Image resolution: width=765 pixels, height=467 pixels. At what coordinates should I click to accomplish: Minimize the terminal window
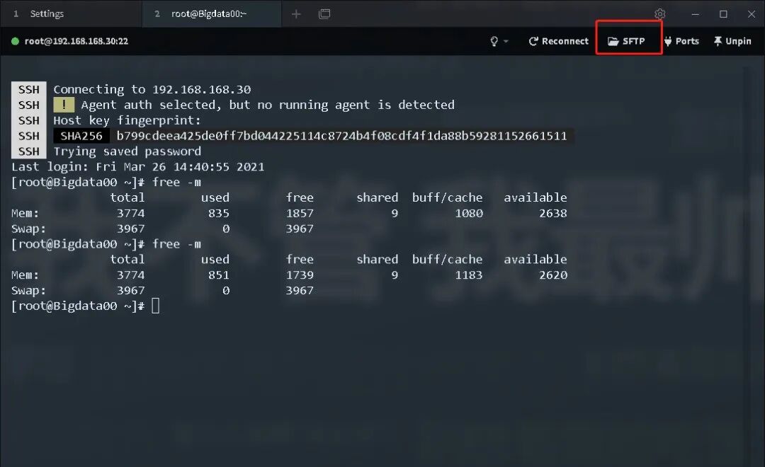[696, 14]
